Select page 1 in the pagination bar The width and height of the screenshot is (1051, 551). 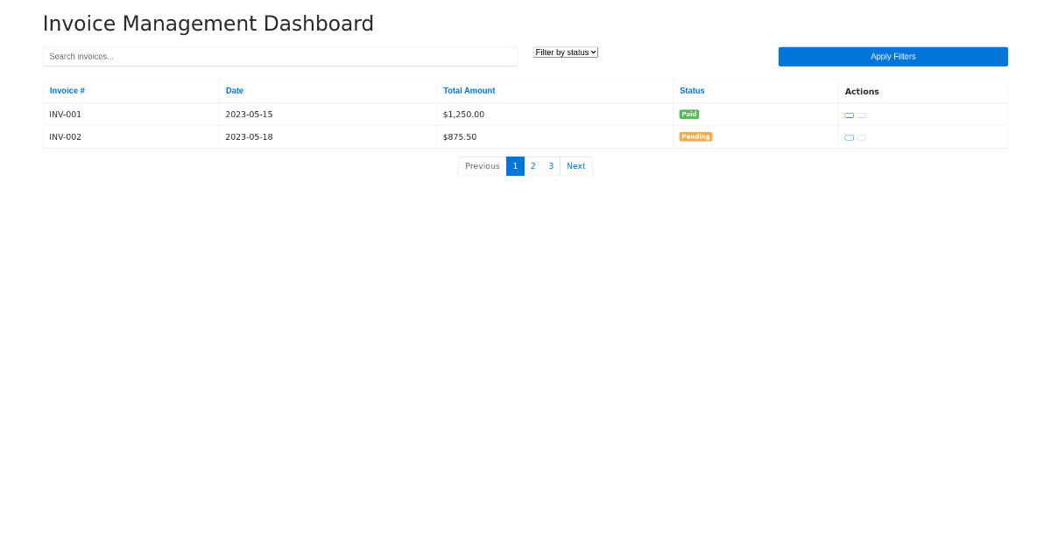click(515, 165)
